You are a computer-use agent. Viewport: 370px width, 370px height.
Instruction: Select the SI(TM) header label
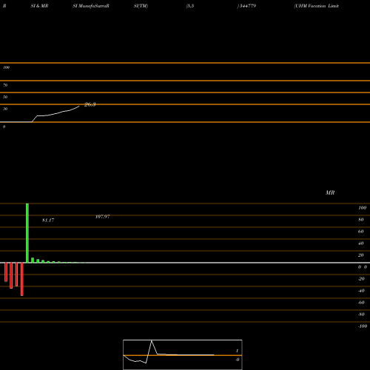click(141, 6)
